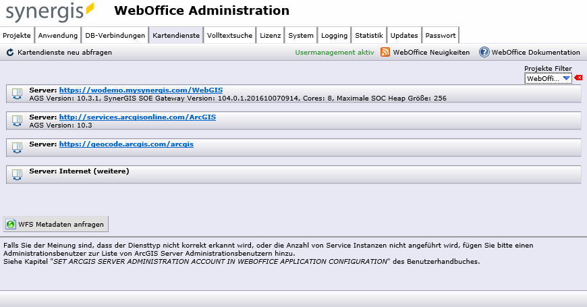Click the globe icon on WFS Metadaten button

tap(11, 224)
